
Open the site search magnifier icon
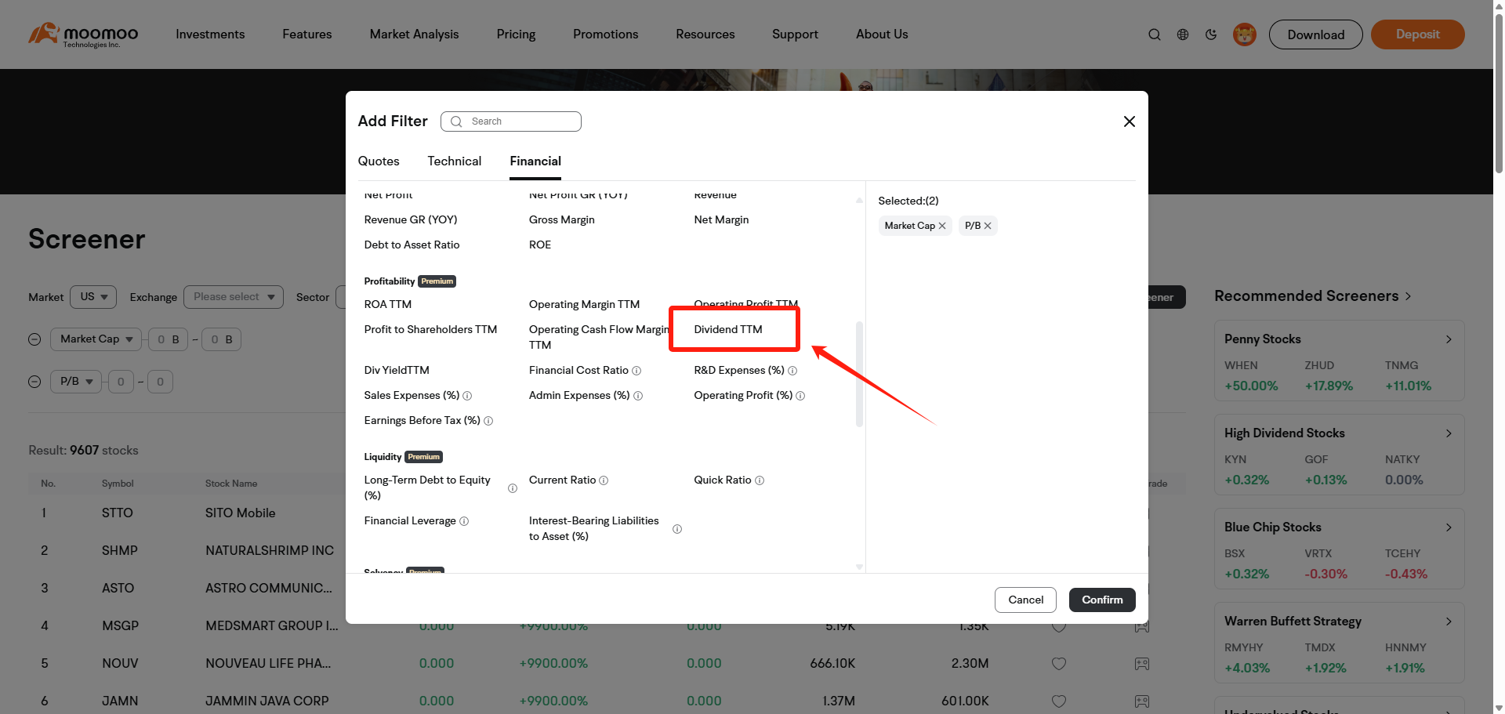point(1155,34)
